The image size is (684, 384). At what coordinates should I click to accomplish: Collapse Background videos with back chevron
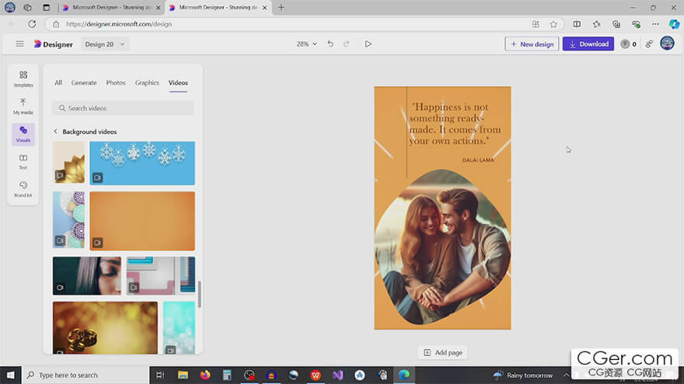coord(55,132)
